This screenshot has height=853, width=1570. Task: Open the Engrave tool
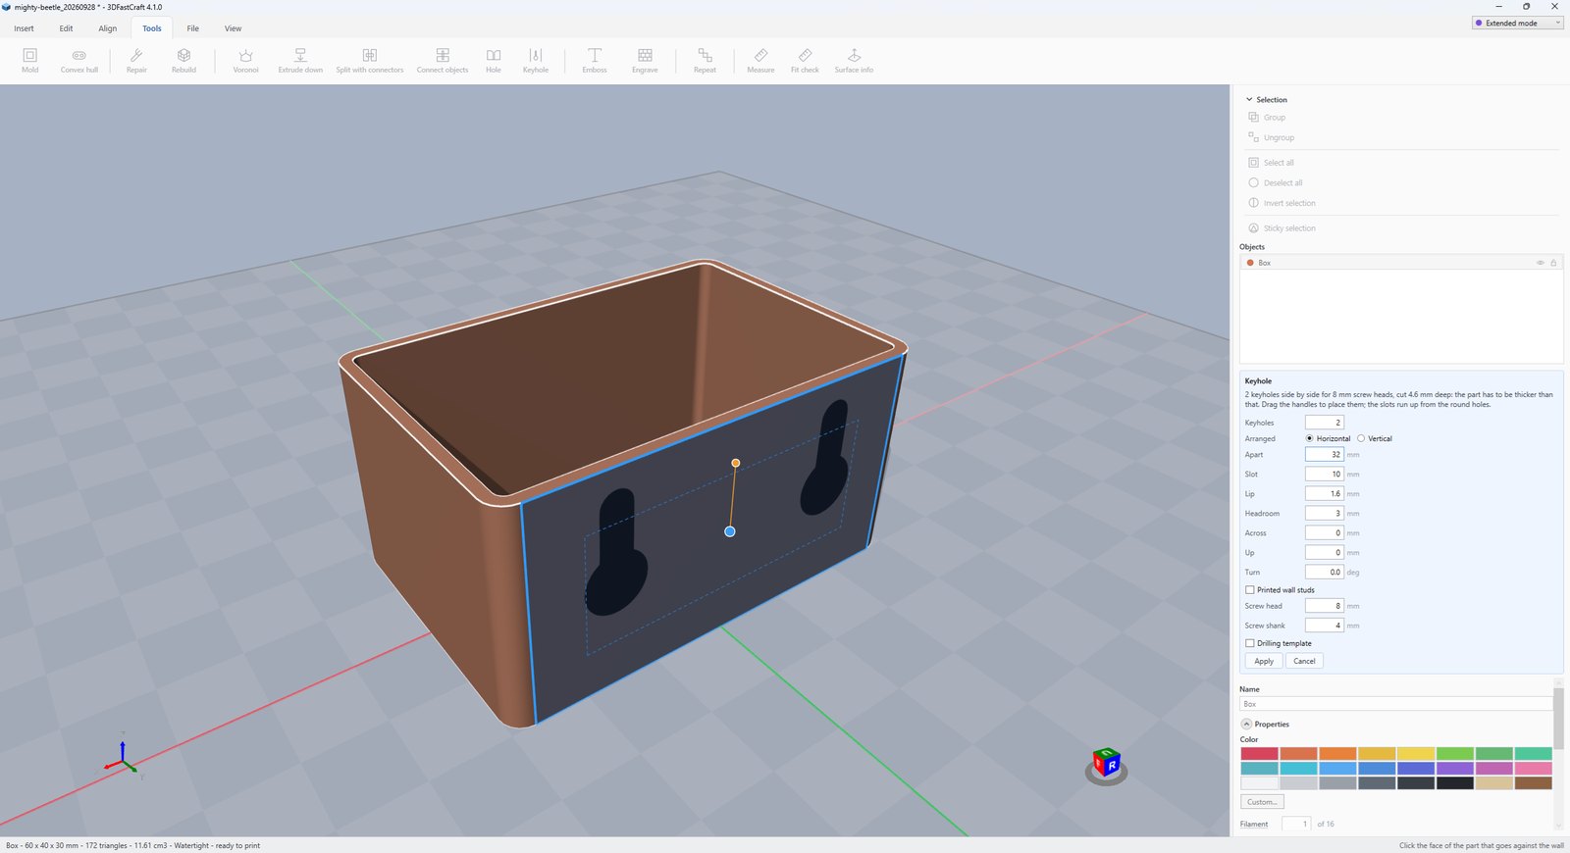click(x=645, y=61)
